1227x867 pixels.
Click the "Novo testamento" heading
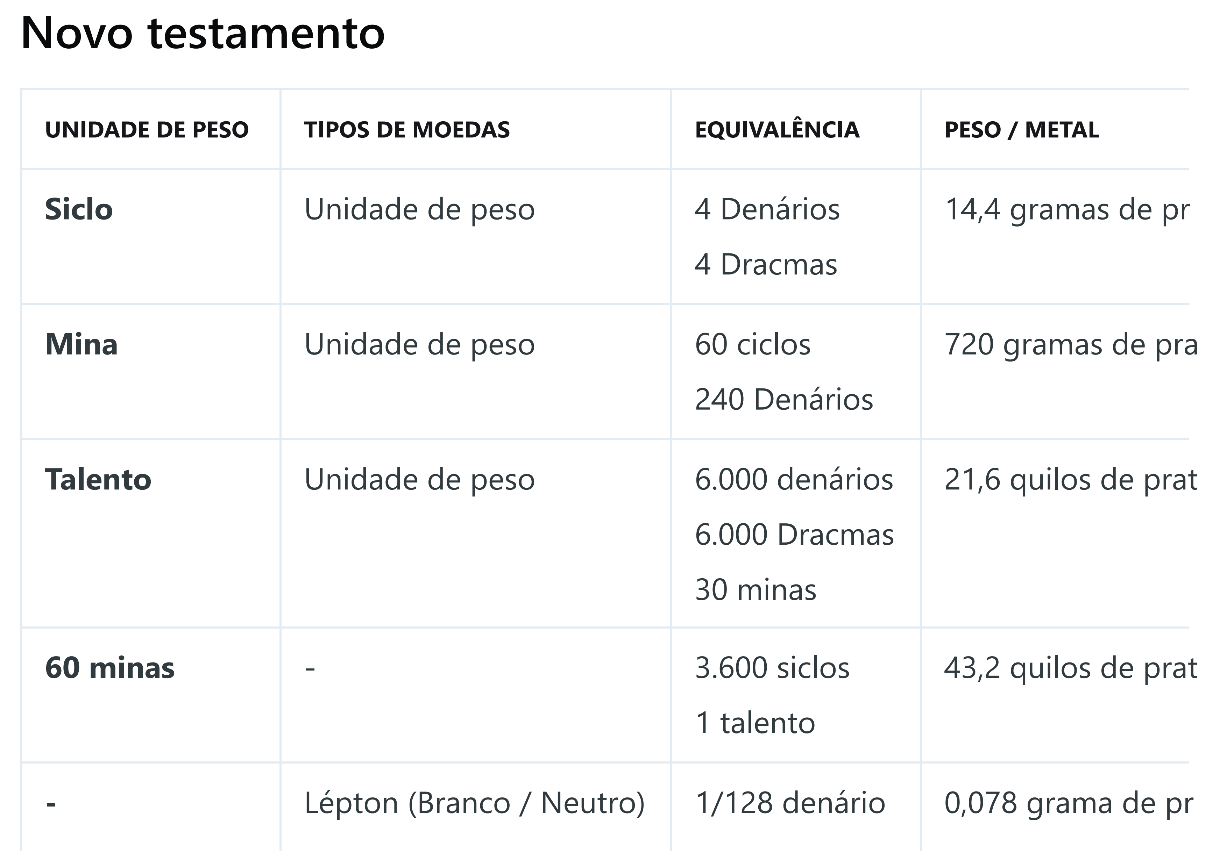203,33
